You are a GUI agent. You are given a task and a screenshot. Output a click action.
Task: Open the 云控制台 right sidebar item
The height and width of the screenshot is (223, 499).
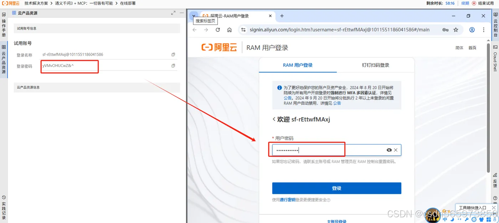[495, 25]
